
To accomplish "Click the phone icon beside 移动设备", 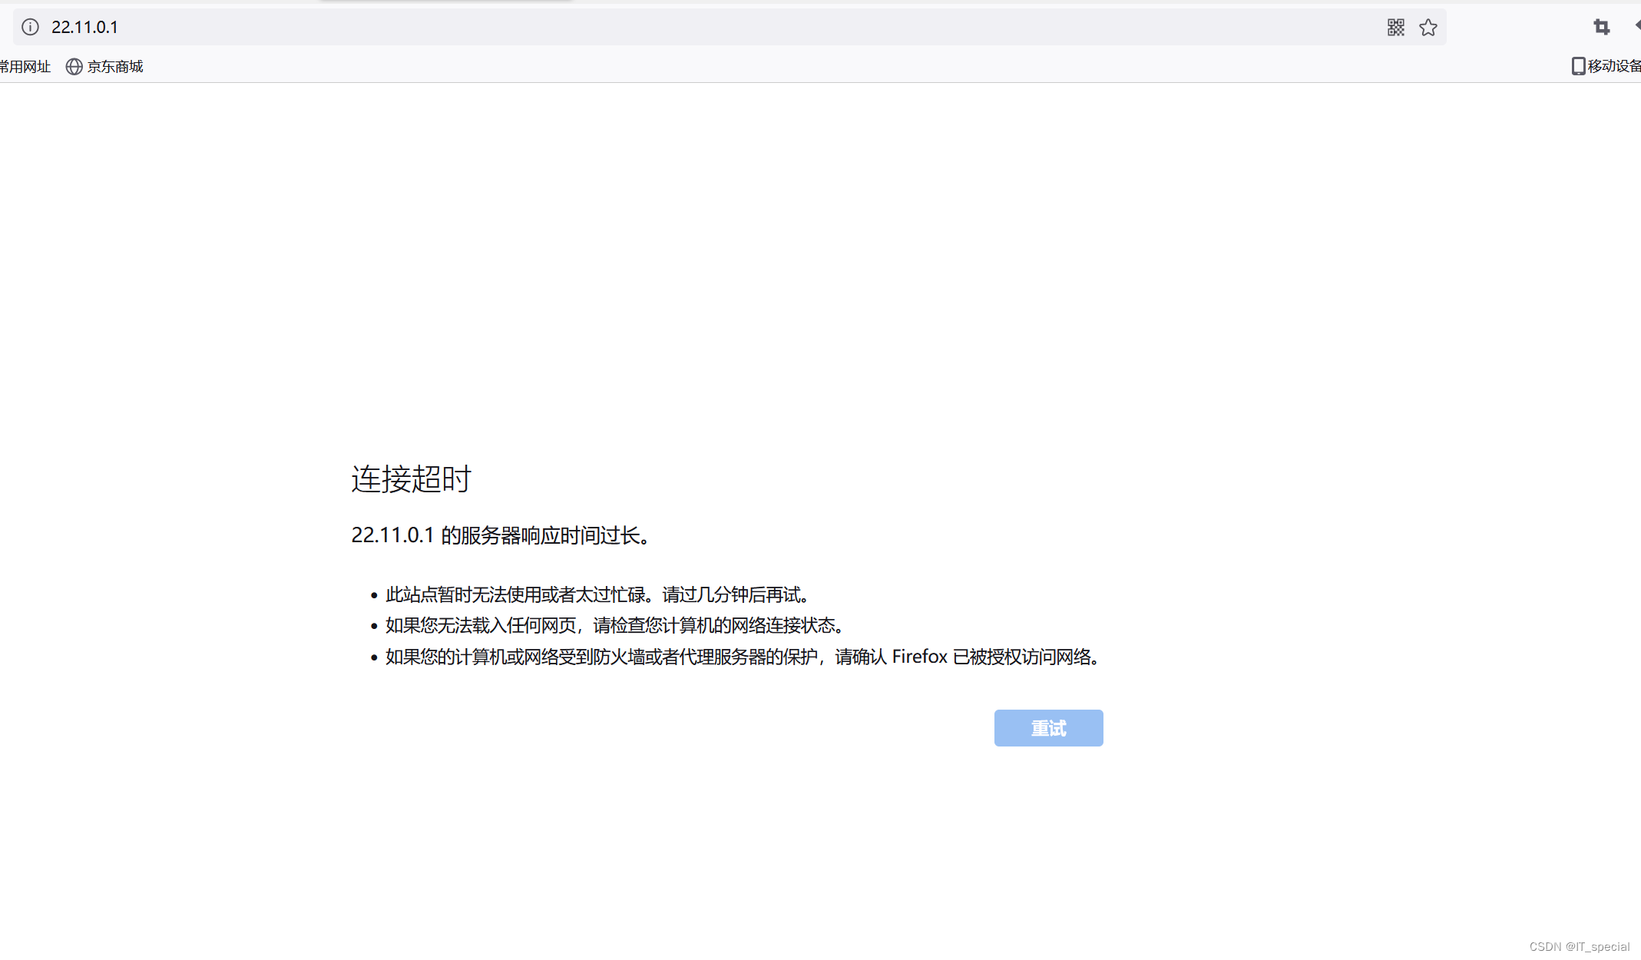I will pos(1578,66).
